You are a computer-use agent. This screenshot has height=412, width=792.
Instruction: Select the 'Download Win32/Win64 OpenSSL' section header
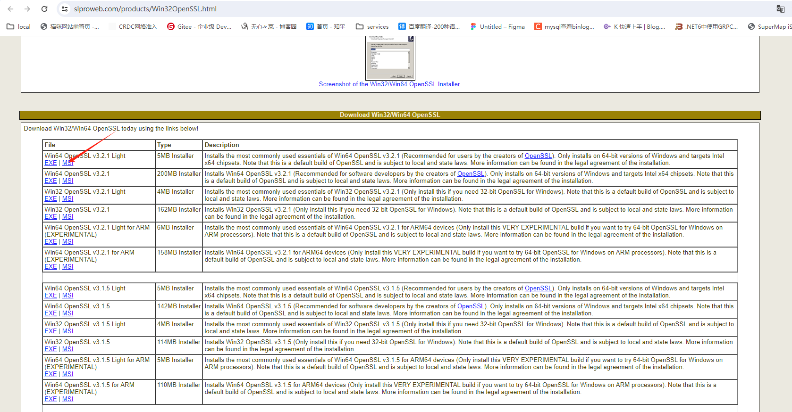click(390, 115)
